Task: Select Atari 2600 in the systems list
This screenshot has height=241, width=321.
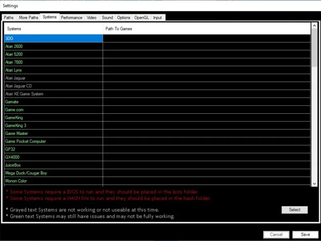Action: (53, 46)
